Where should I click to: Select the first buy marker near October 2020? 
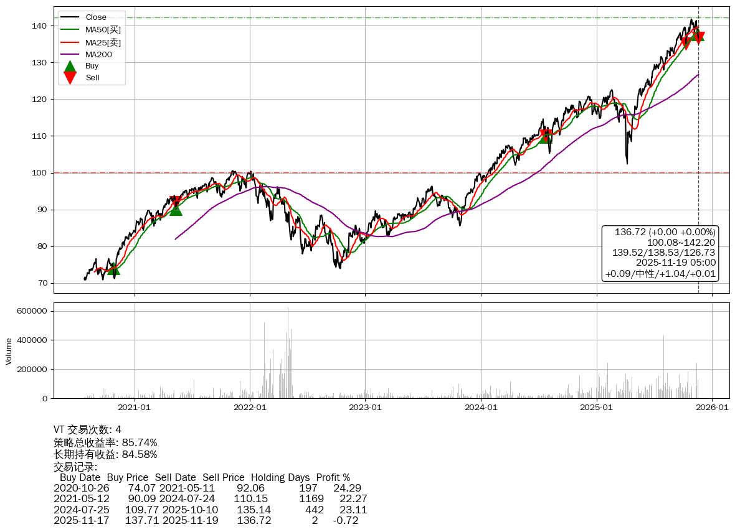[x=113, y=269]
